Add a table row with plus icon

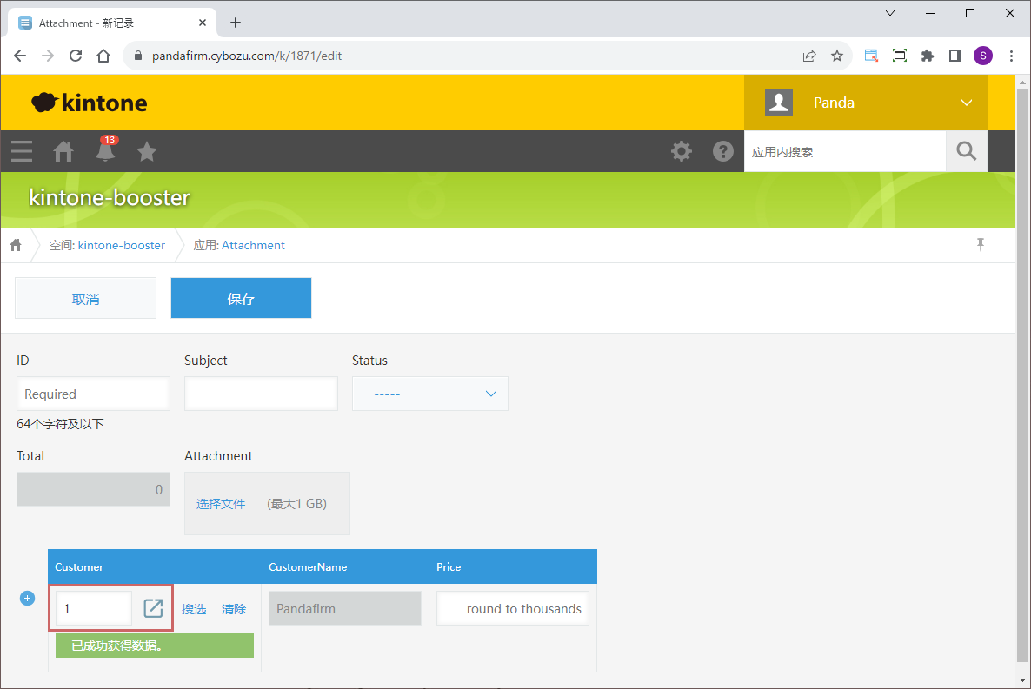27,598
